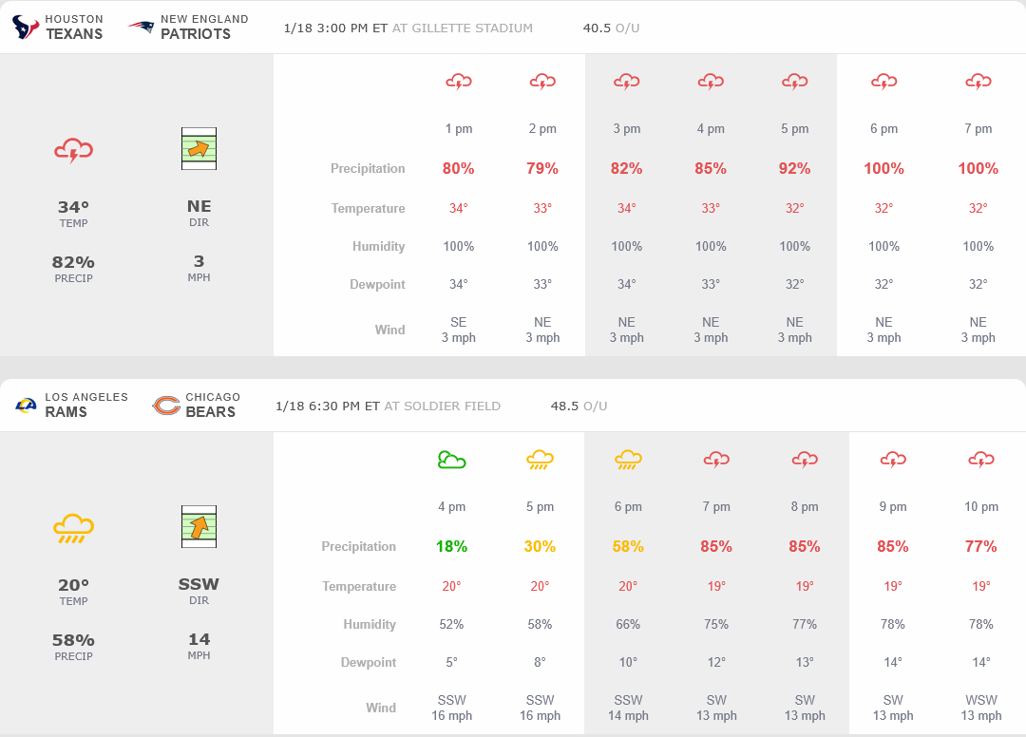The height and width of the screenshot is (737, 1026).
Task: Click the yellow rain icon above 5 pm
Action: coord(540,461)
